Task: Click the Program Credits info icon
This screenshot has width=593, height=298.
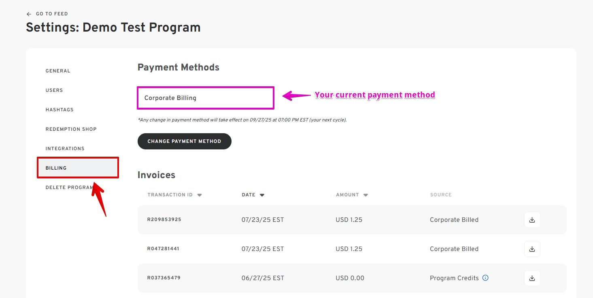Action: pyautogui.click(x=485, y=278)
